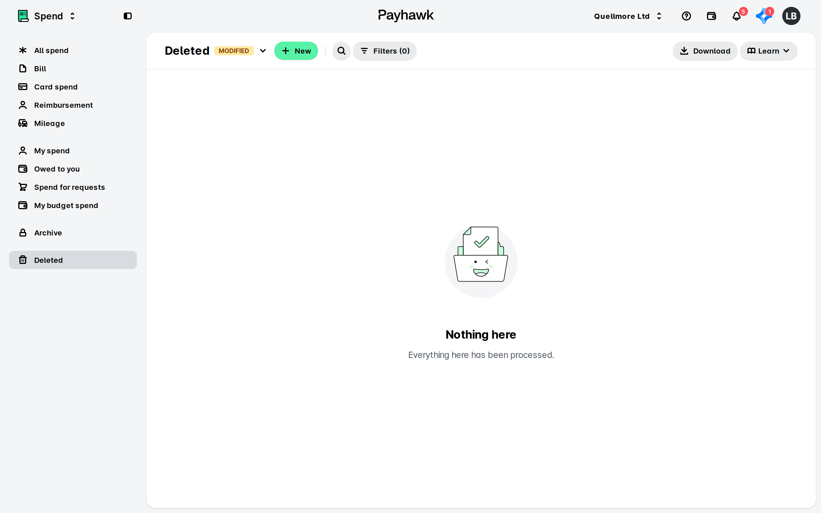821x513 pixels.
Task: Open the Learn dropdown
Action: click(x=769, y=51)
